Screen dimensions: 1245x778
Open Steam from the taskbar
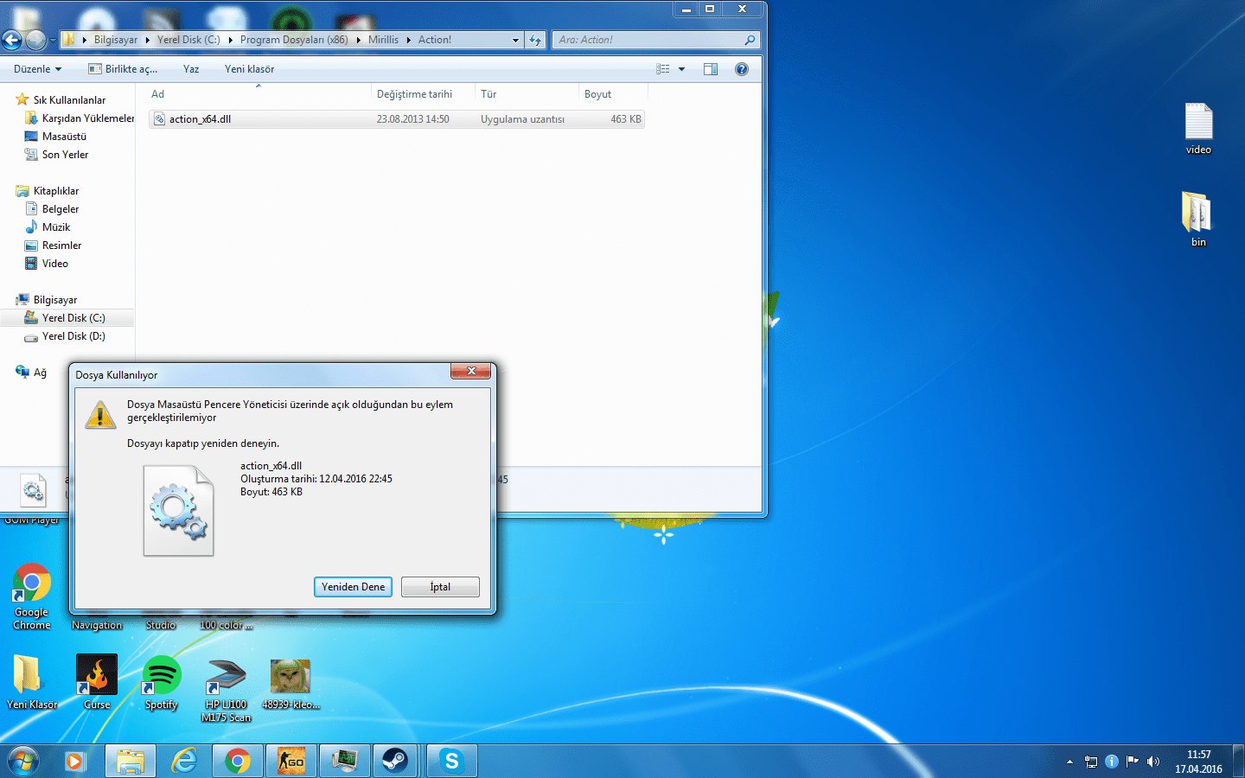396,761
